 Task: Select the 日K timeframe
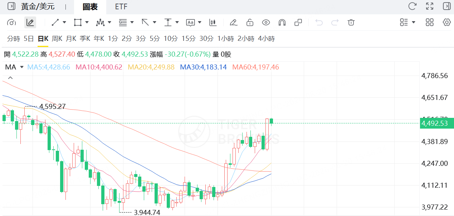[x=43, y=39]
